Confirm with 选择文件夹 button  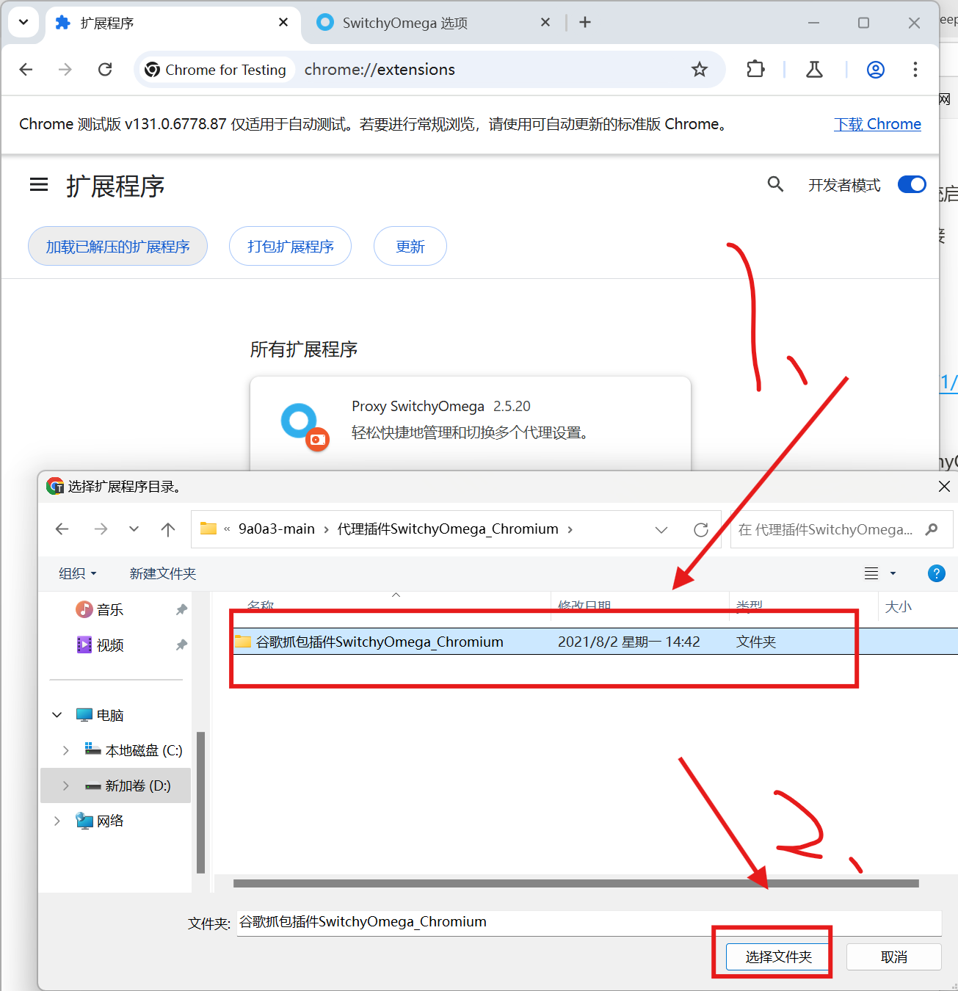point(779,956)
